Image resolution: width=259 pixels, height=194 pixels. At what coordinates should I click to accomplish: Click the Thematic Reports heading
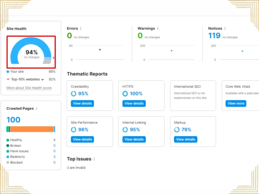coord(87,74)
